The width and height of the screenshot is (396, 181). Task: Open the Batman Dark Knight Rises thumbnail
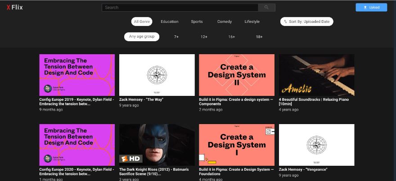157,145
